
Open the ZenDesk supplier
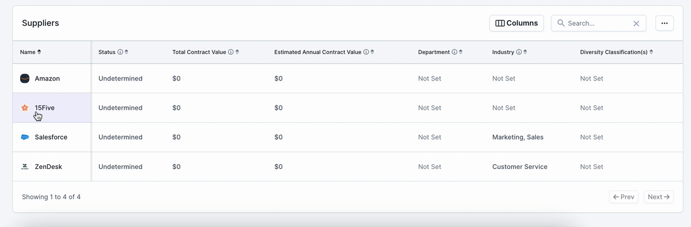48,167
